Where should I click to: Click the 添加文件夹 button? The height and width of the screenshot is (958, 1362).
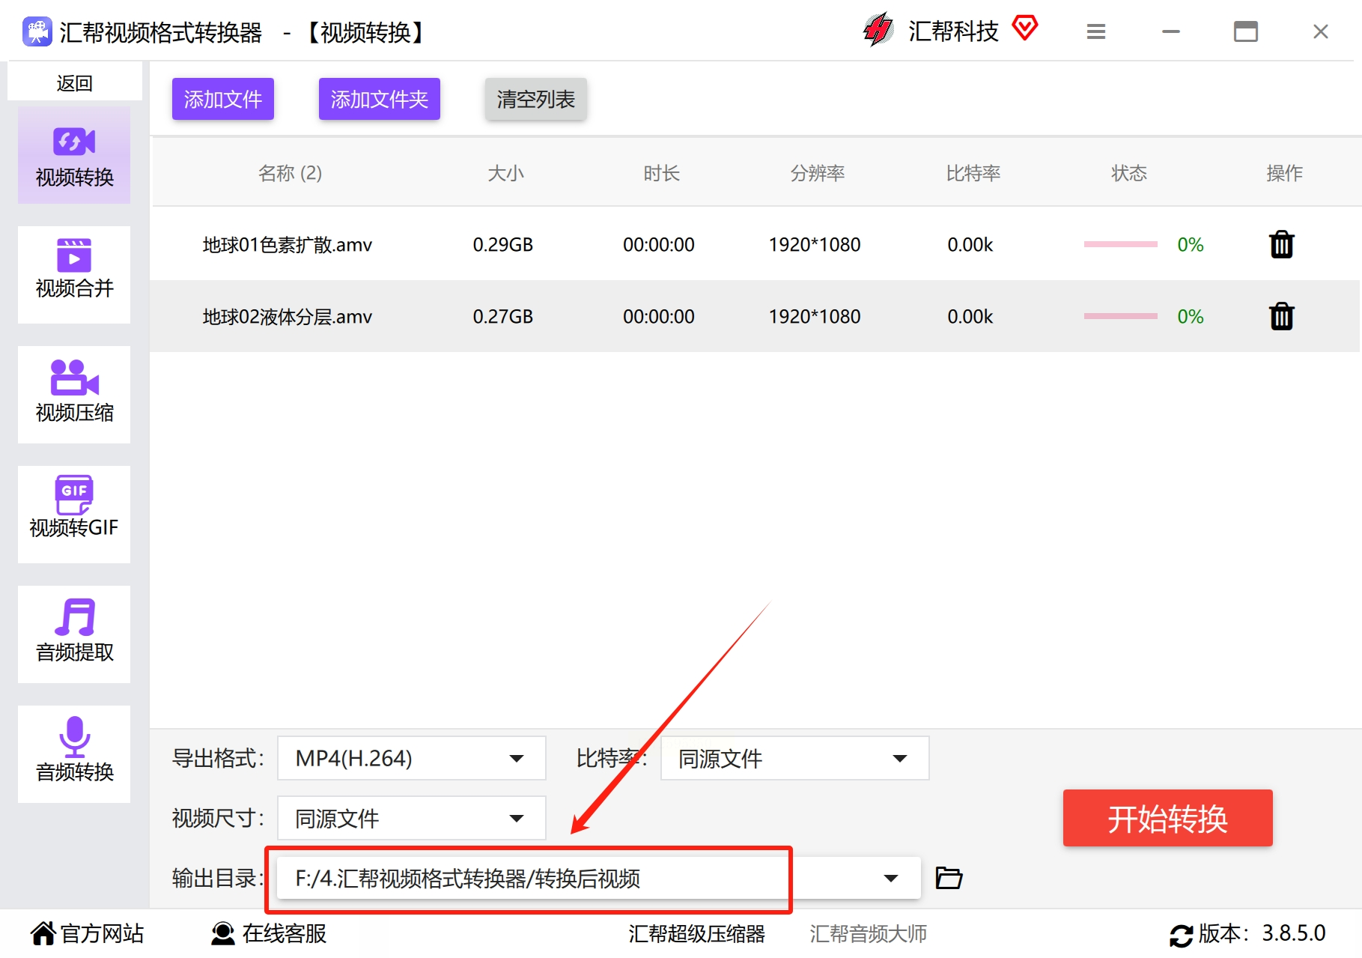click(380, 99)
